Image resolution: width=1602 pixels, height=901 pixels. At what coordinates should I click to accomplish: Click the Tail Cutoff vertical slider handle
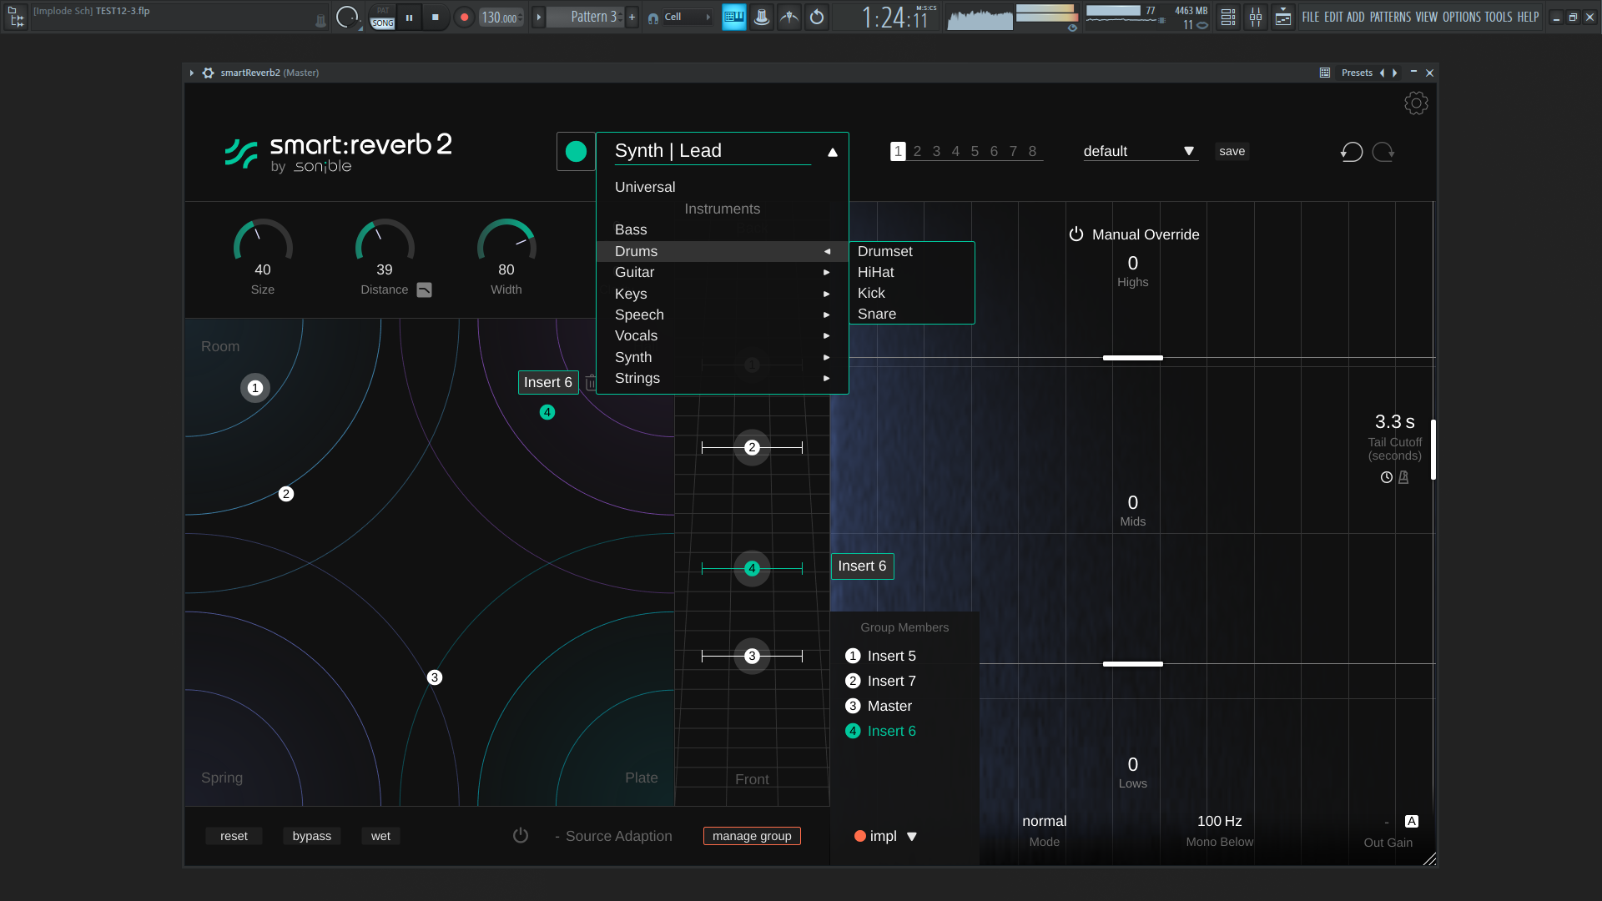point(1433,450)
